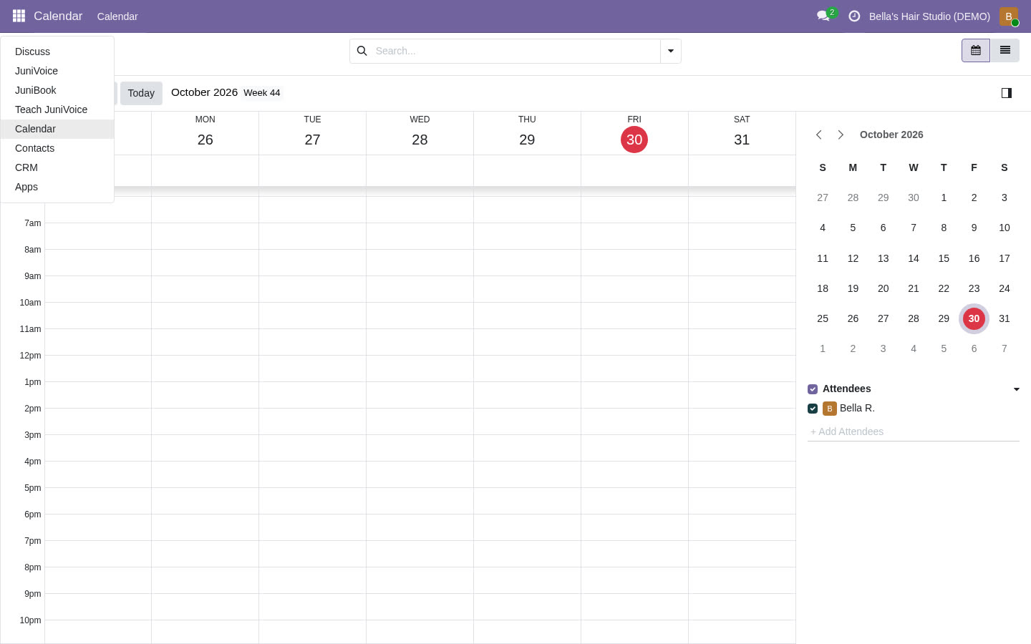
Task: Open the user avatar menu
Action: [1009, 16]
